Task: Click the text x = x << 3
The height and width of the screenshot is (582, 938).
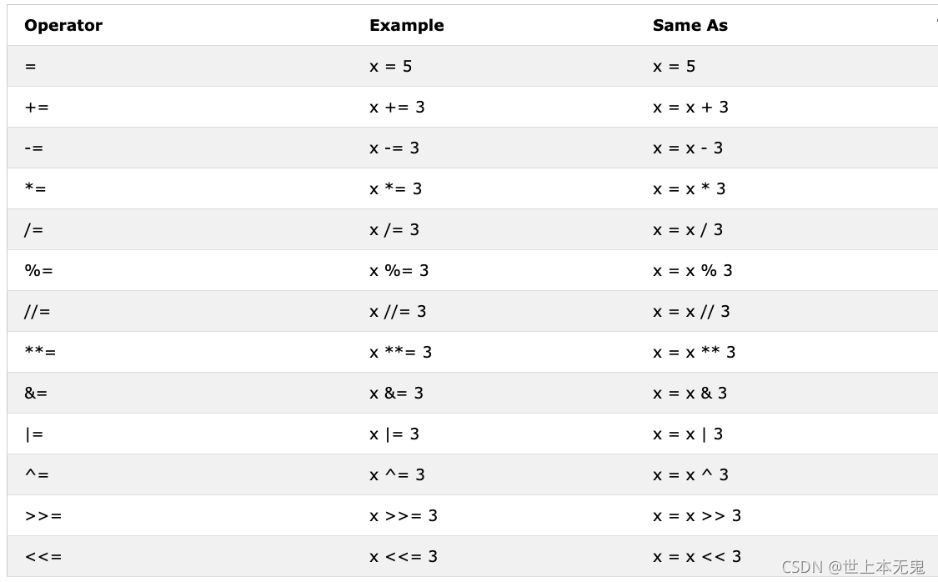Action: tap(697, 557)
